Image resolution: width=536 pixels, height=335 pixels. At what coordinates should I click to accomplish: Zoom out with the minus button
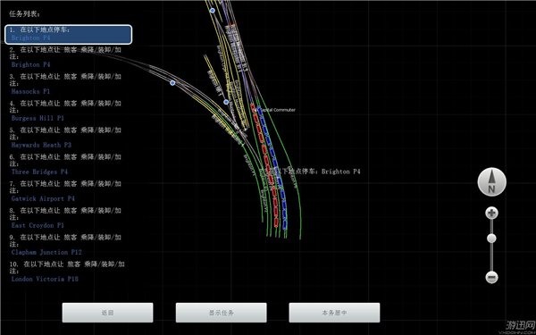click(491, 277)
